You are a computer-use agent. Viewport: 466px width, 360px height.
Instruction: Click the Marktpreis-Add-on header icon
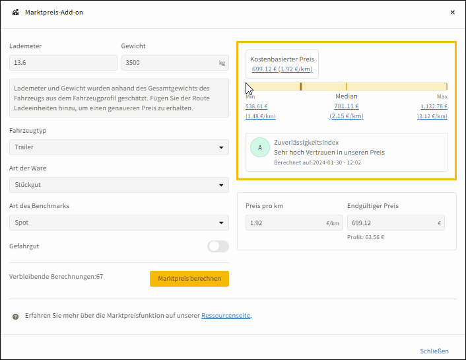[x=15, y=13]
